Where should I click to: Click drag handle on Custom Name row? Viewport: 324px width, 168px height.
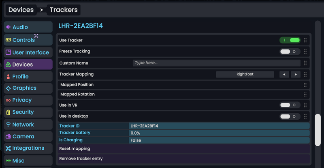[x=305, y=63]
